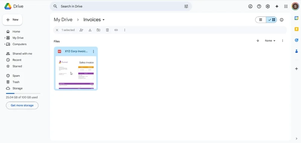The height and width of the screenshot is (143, 301).
Task: Click 25.04 GB of 100 GB used text
Action: [22, 97]
